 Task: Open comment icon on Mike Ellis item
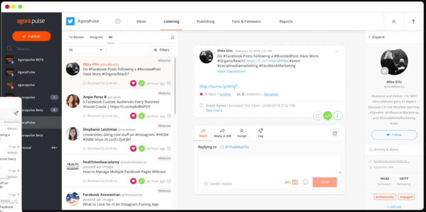(x=169, y=83)
